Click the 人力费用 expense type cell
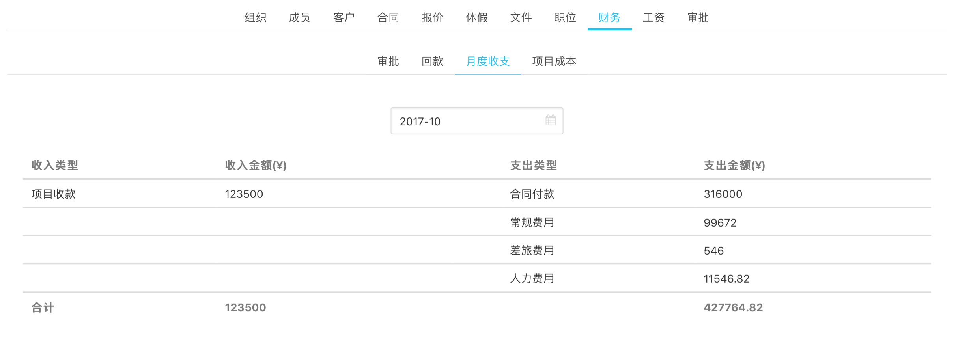956x354 pixels. click(x=532, y=279)
